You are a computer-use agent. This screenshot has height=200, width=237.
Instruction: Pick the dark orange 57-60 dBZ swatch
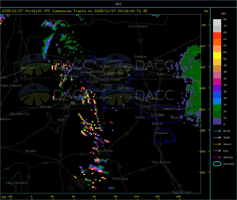click(217, 42)
